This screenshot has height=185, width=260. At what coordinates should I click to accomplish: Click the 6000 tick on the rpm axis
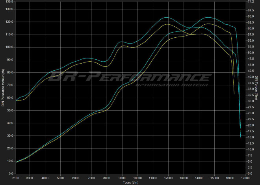tap(76, 178)
